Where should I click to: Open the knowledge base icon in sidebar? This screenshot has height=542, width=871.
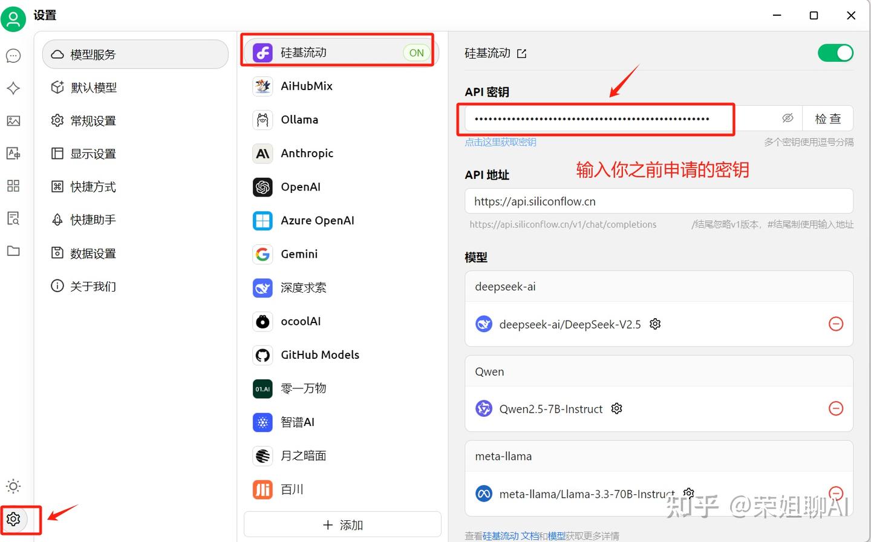13,218
